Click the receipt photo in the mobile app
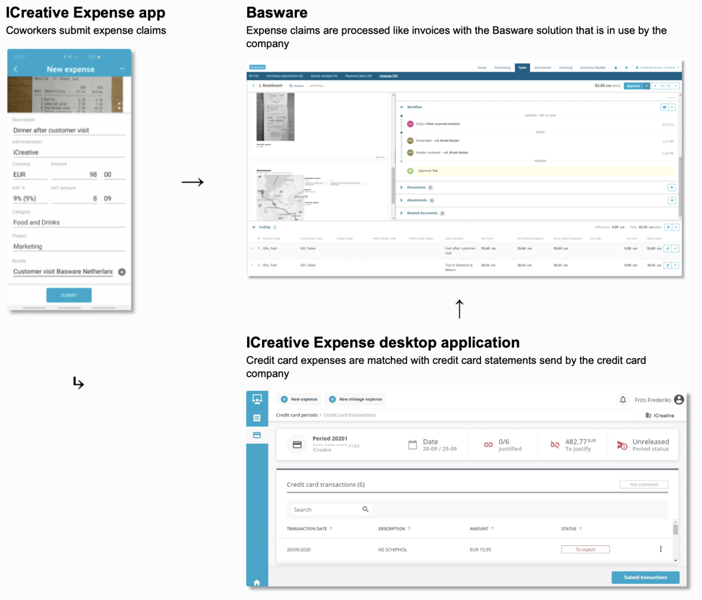The height and width of the screenshot is (600, 702). tap(69, 94)
